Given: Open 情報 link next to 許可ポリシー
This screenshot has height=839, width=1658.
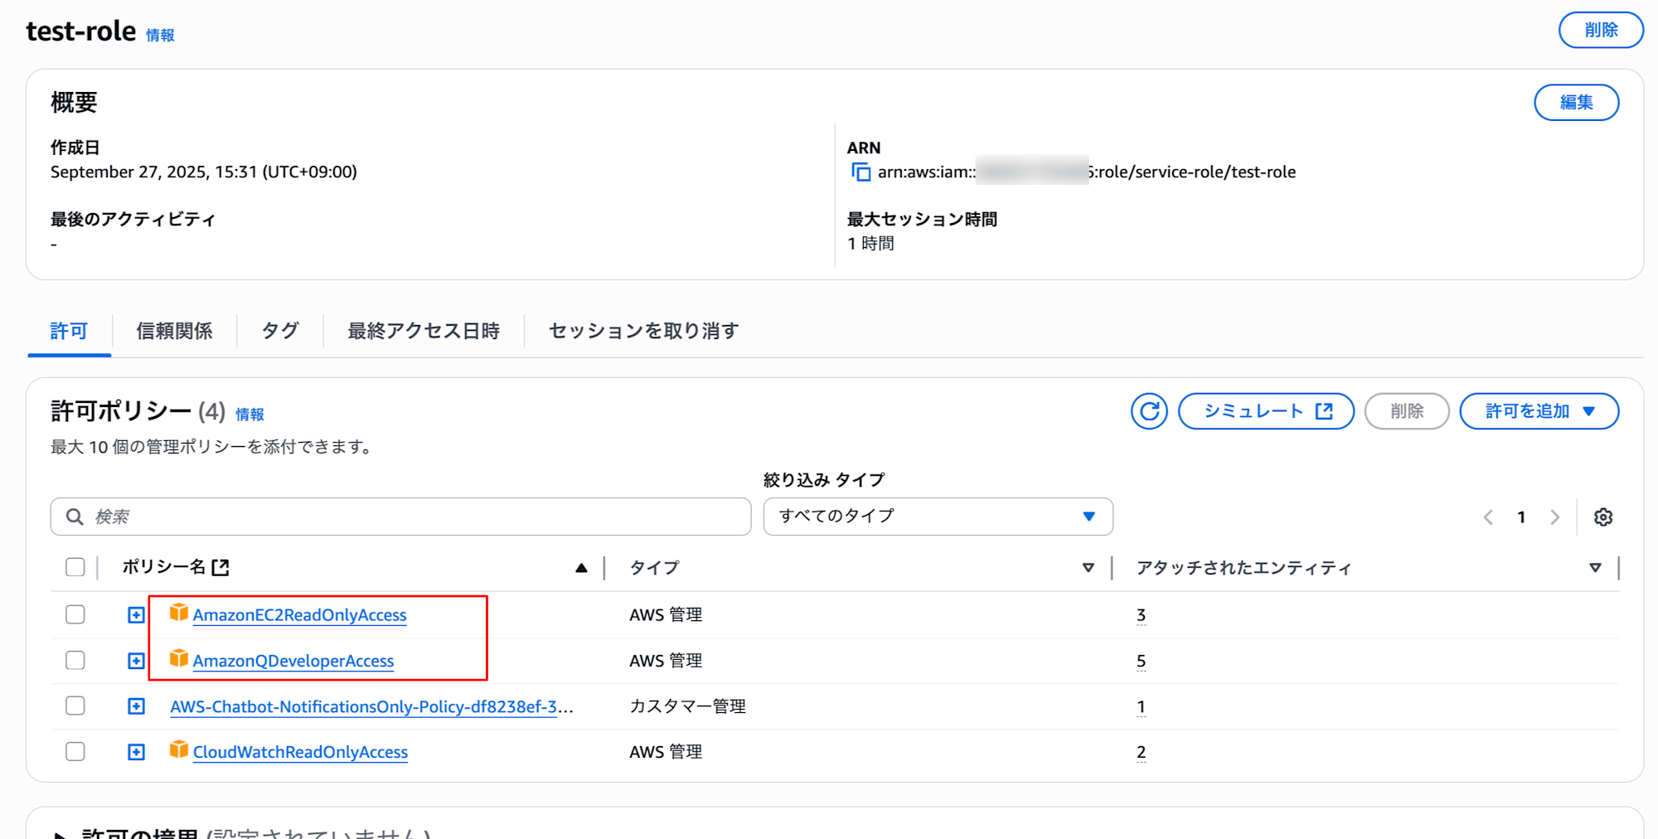Looking at the screenshot, I should [x=250, y=415].
